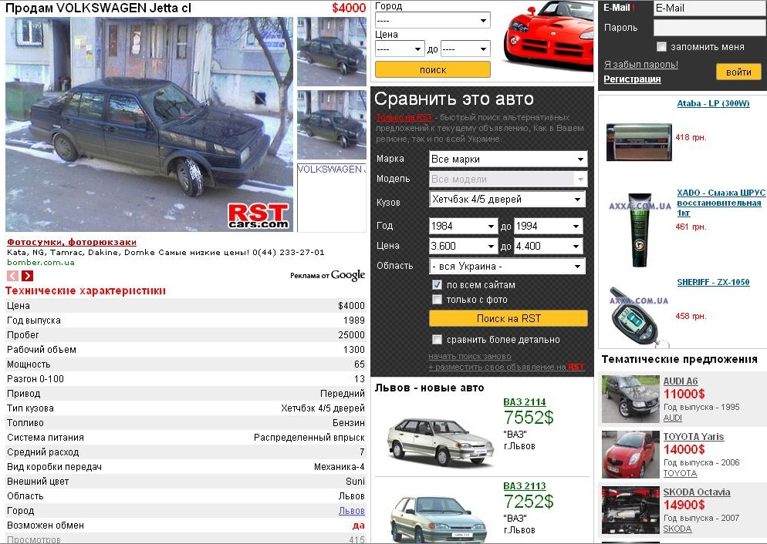Click the 'Распределенный впрыск' value
The image size is (767, 544).
[309, 438]
